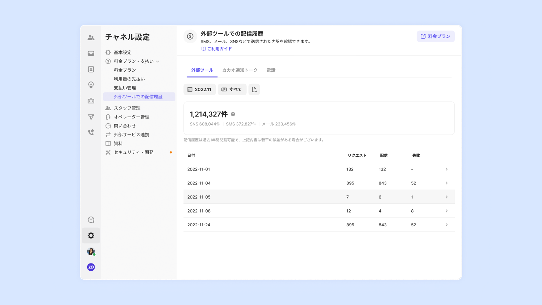Select the paper plane marketing icon
The width and height of the screenshot is (542, 305).
pyautogui.click(x=91, y=117)
